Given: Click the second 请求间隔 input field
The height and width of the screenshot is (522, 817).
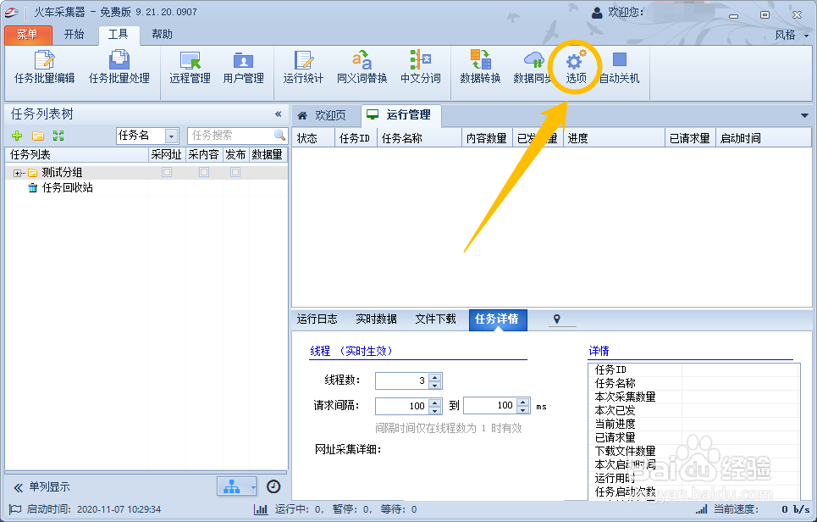Looking at the screenshot, I should coord(490,405).
